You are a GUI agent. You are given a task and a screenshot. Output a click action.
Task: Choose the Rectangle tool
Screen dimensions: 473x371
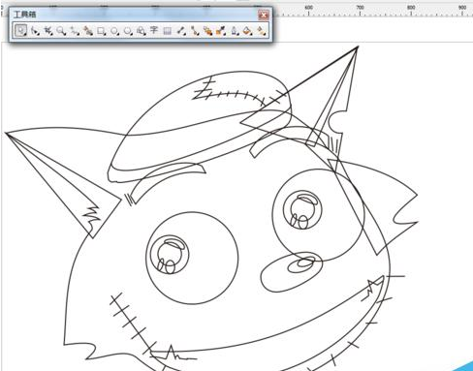101,31
